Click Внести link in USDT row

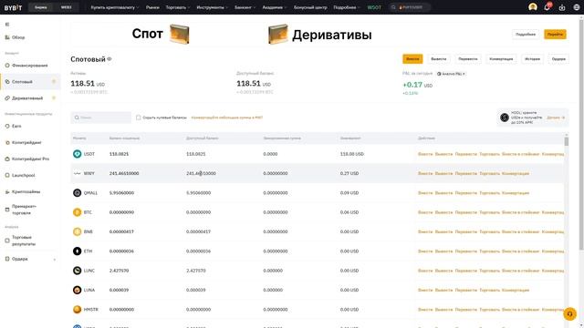(x=425, y=154)
